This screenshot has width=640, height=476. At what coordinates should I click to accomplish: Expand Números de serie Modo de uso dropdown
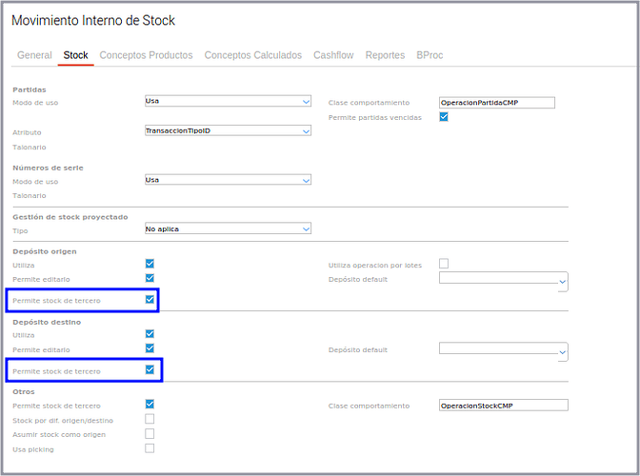pyautogui.click(x=228, y=180)
